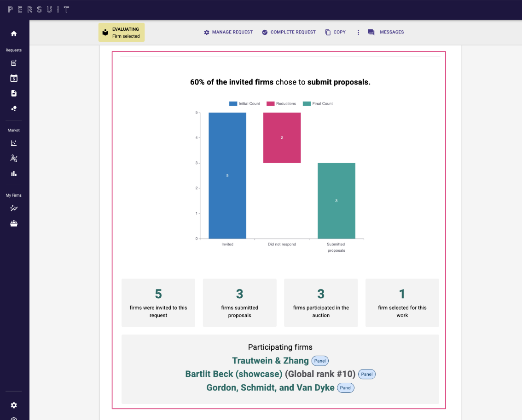Open Trautwein & Zhang firm link

(x=270, y=361)
